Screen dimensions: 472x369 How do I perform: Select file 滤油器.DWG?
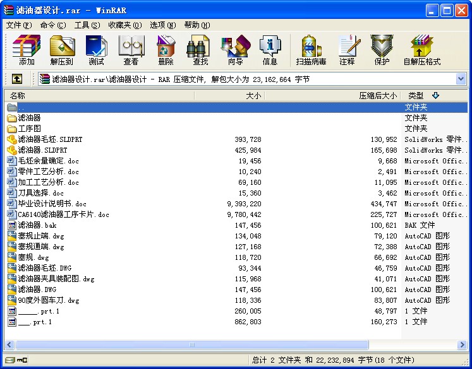pos(37,290)
